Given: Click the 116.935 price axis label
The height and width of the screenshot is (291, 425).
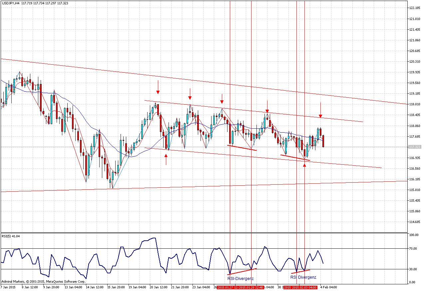Looking at the screenshot, I should (x=415, y=158).
